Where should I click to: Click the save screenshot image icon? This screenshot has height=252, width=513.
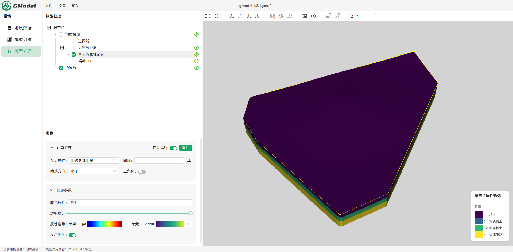tap(305, 16)
